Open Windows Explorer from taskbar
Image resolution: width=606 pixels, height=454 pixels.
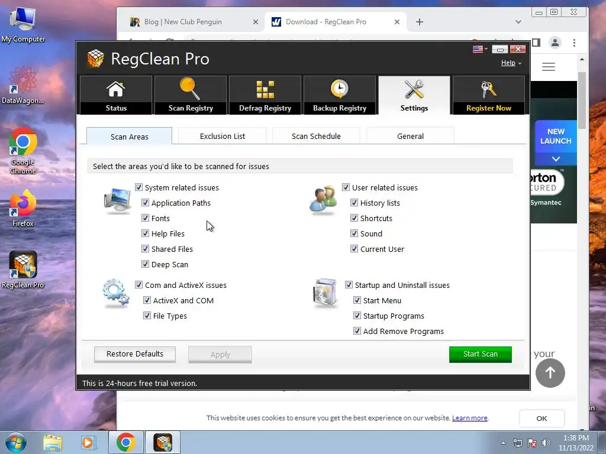(x=53, y=442)
